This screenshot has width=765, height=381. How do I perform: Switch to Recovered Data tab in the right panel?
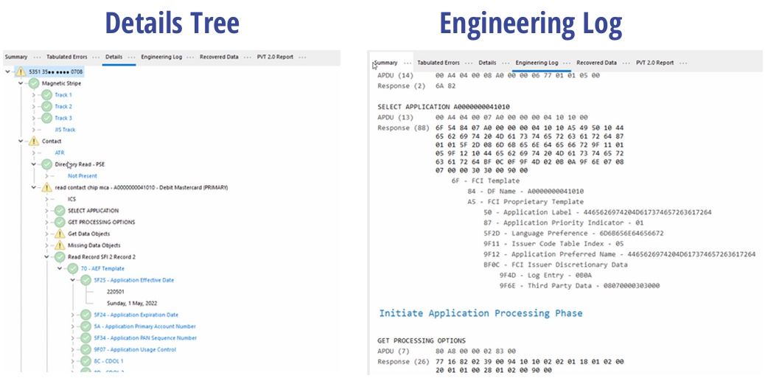coord(596,63)
